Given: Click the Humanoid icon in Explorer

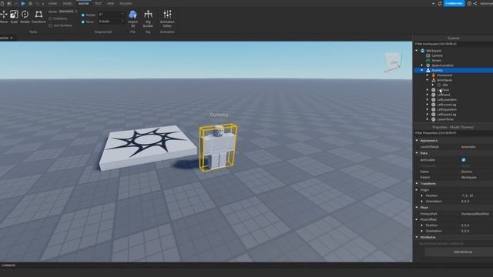Looking at the screenshot, I should (434, 75).
